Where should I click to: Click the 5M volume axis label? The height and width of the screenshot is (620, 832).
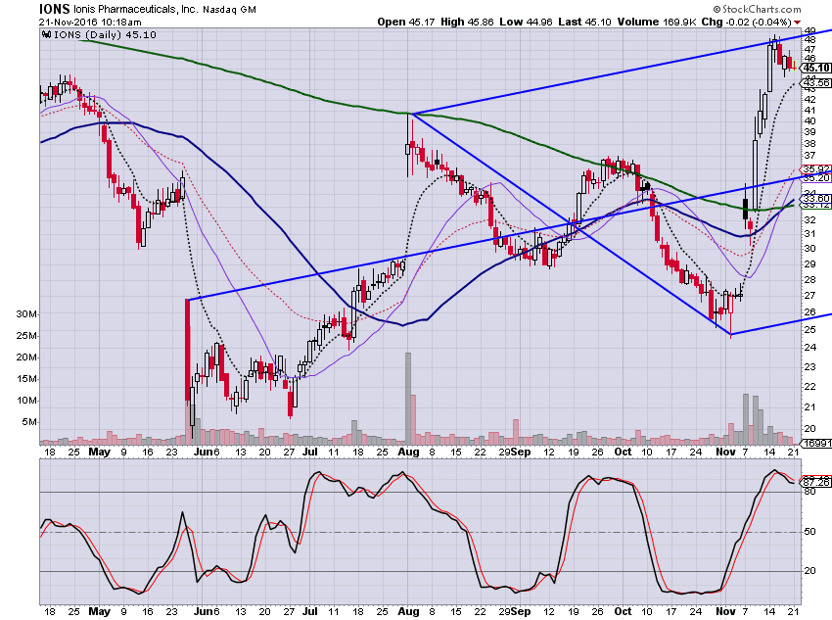[29, 422]
